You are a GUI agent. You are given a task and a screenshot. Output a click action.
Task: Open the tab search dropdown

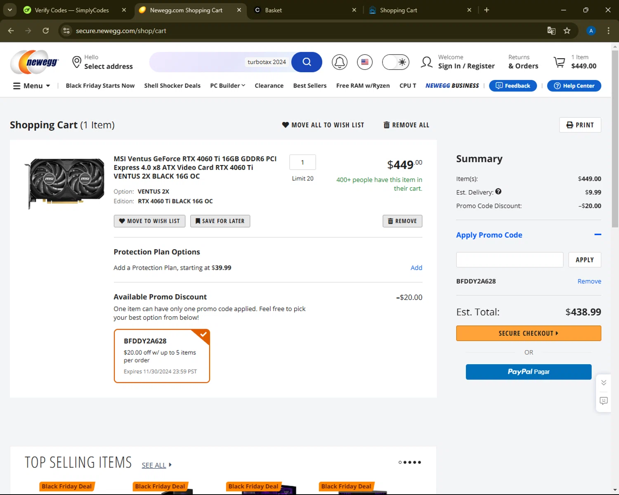[10, 10]
